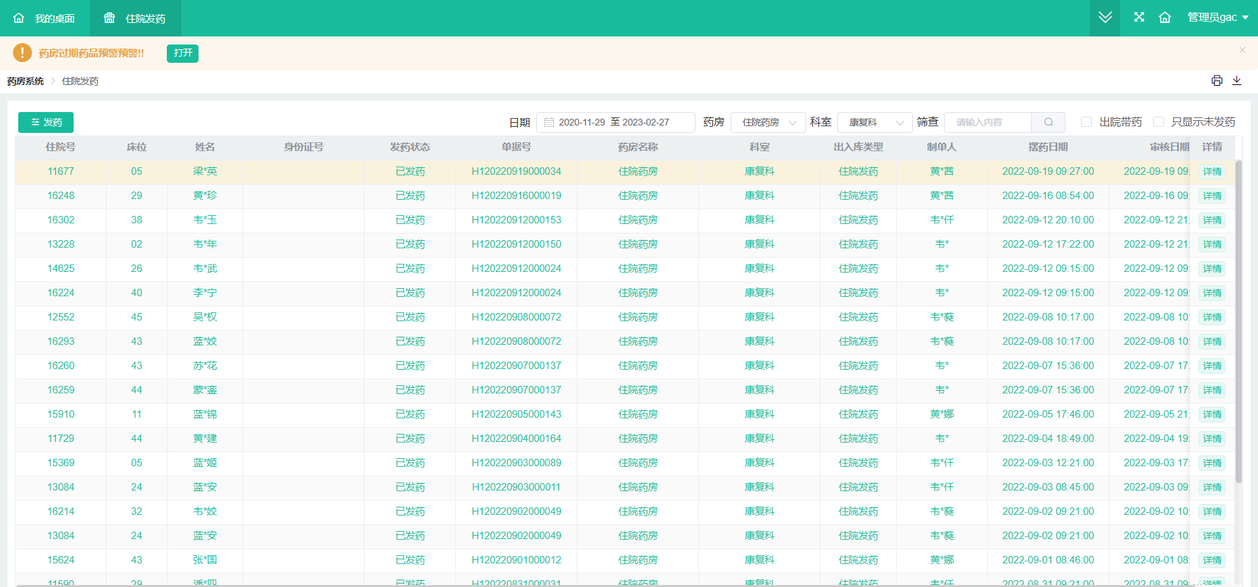Click the 药房名称 column header
Viewport: 1258px width, 587px height.
pyautogui.click(x=638, y=147)
